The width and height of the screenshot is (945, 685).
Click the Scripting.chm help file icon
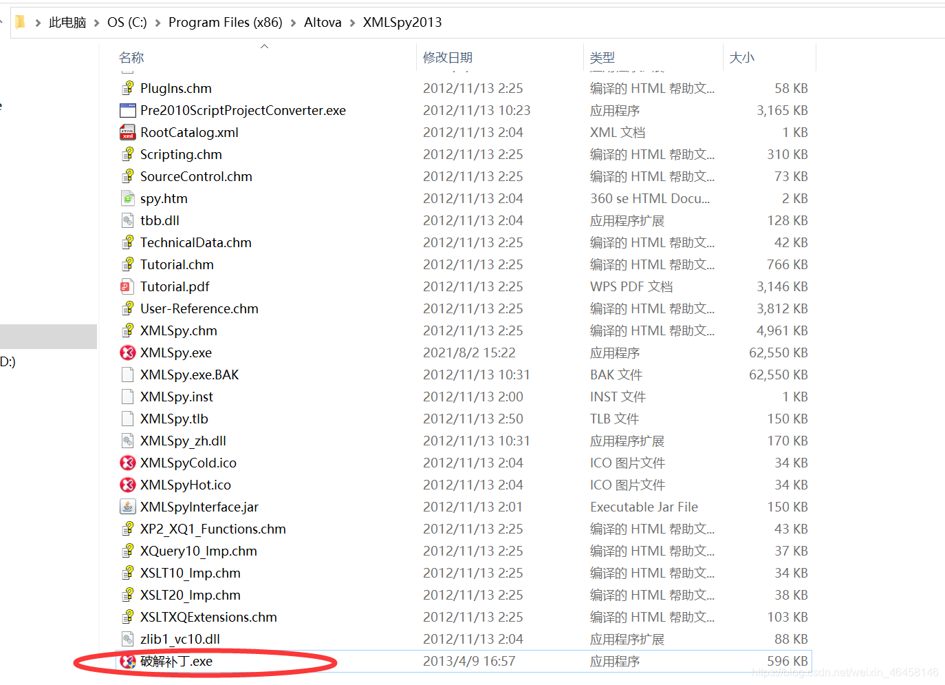pyautogui.click(x=128, y=154)
